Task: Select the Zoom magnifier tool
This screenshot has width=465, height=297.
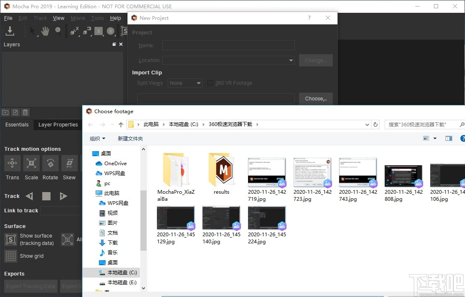Action: (58, 31)
